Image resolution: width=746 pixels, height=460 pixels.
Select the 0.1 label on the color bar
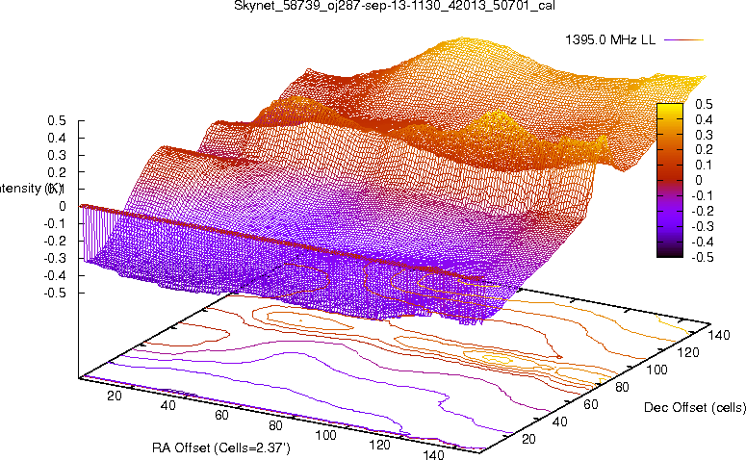[x=705, y=166]
